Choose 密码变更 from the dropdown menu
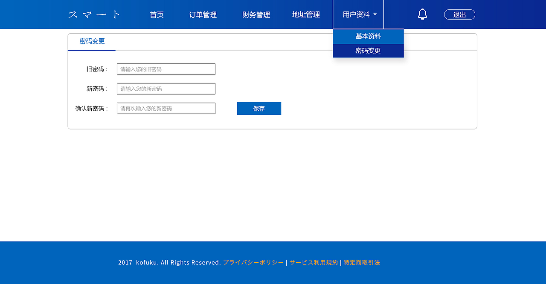 [x=368, y=50]
